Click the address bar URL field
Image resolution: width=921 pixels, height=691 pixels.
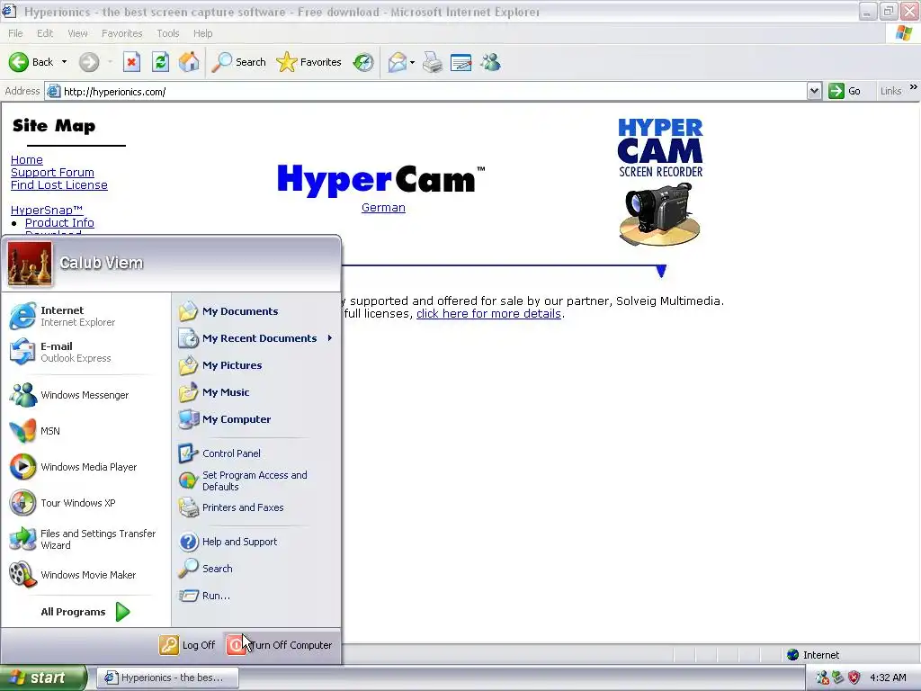[425, 91]
